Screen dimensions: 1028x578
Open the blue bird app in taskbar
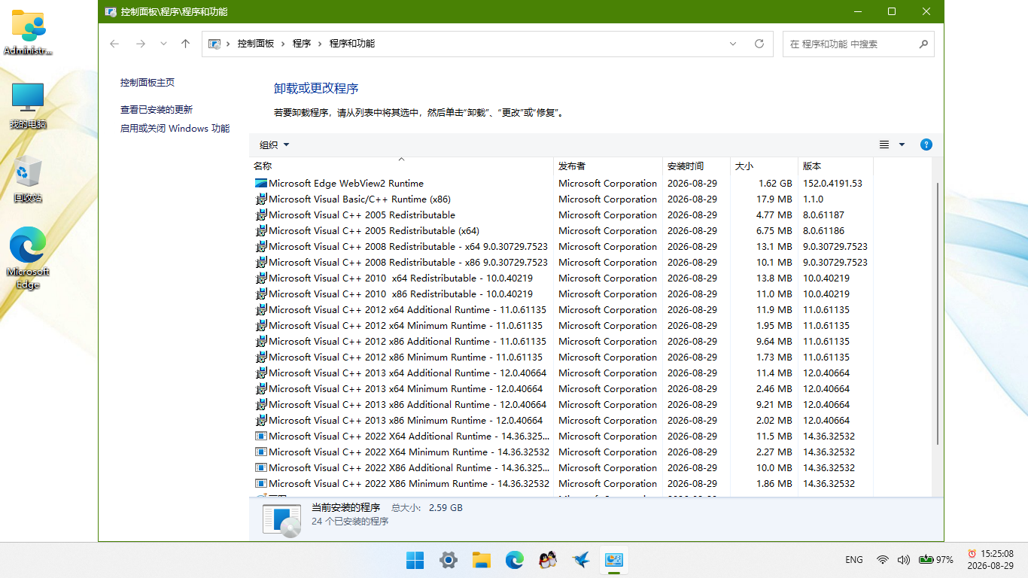(580, 560)
